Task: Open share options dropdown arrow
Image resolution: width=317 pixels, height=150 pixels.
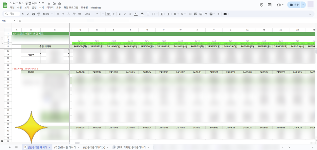Action: click(x=303, y=5)
